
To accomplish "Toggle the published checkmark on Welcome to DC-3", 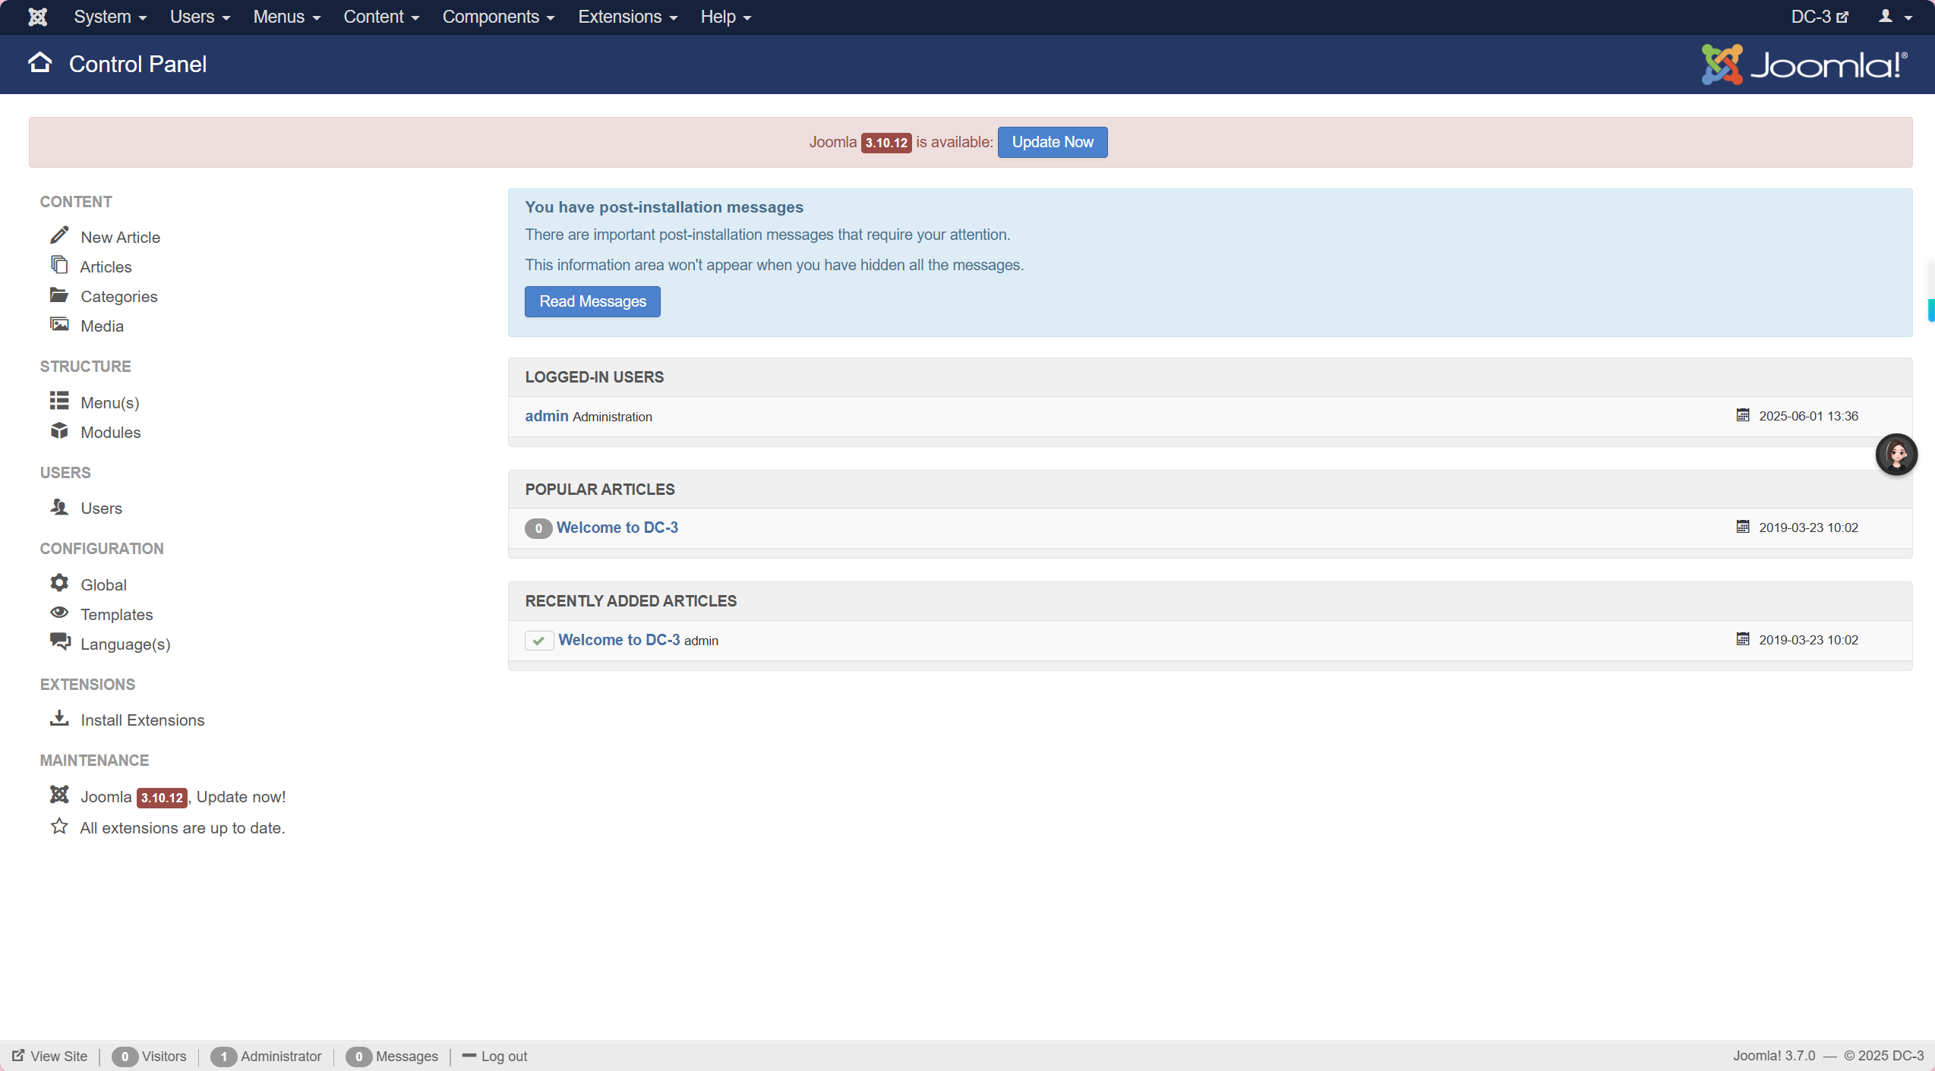I will coord(538,641).
